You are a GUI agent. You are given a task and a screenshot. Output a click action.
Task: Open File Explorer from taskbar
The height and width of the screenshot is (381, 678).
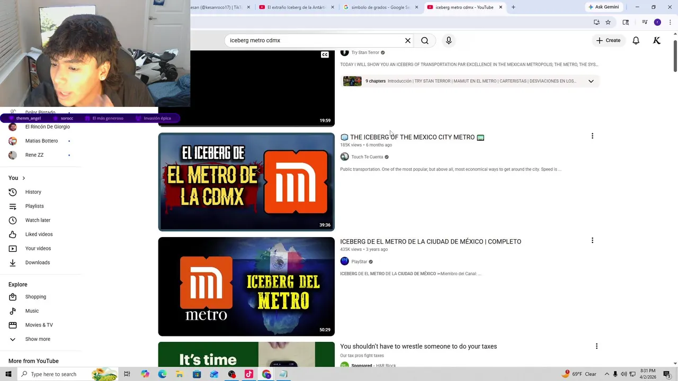point(180,374)
